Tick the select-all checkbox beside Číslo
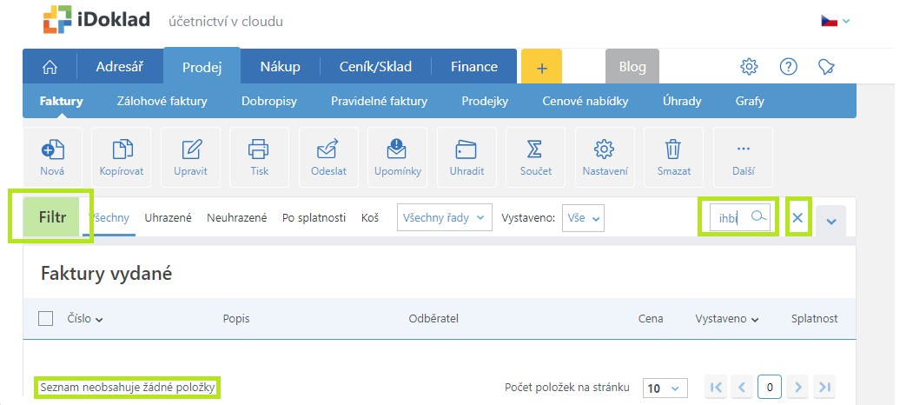This screenshot has width=913, height=405. point(45,319)
